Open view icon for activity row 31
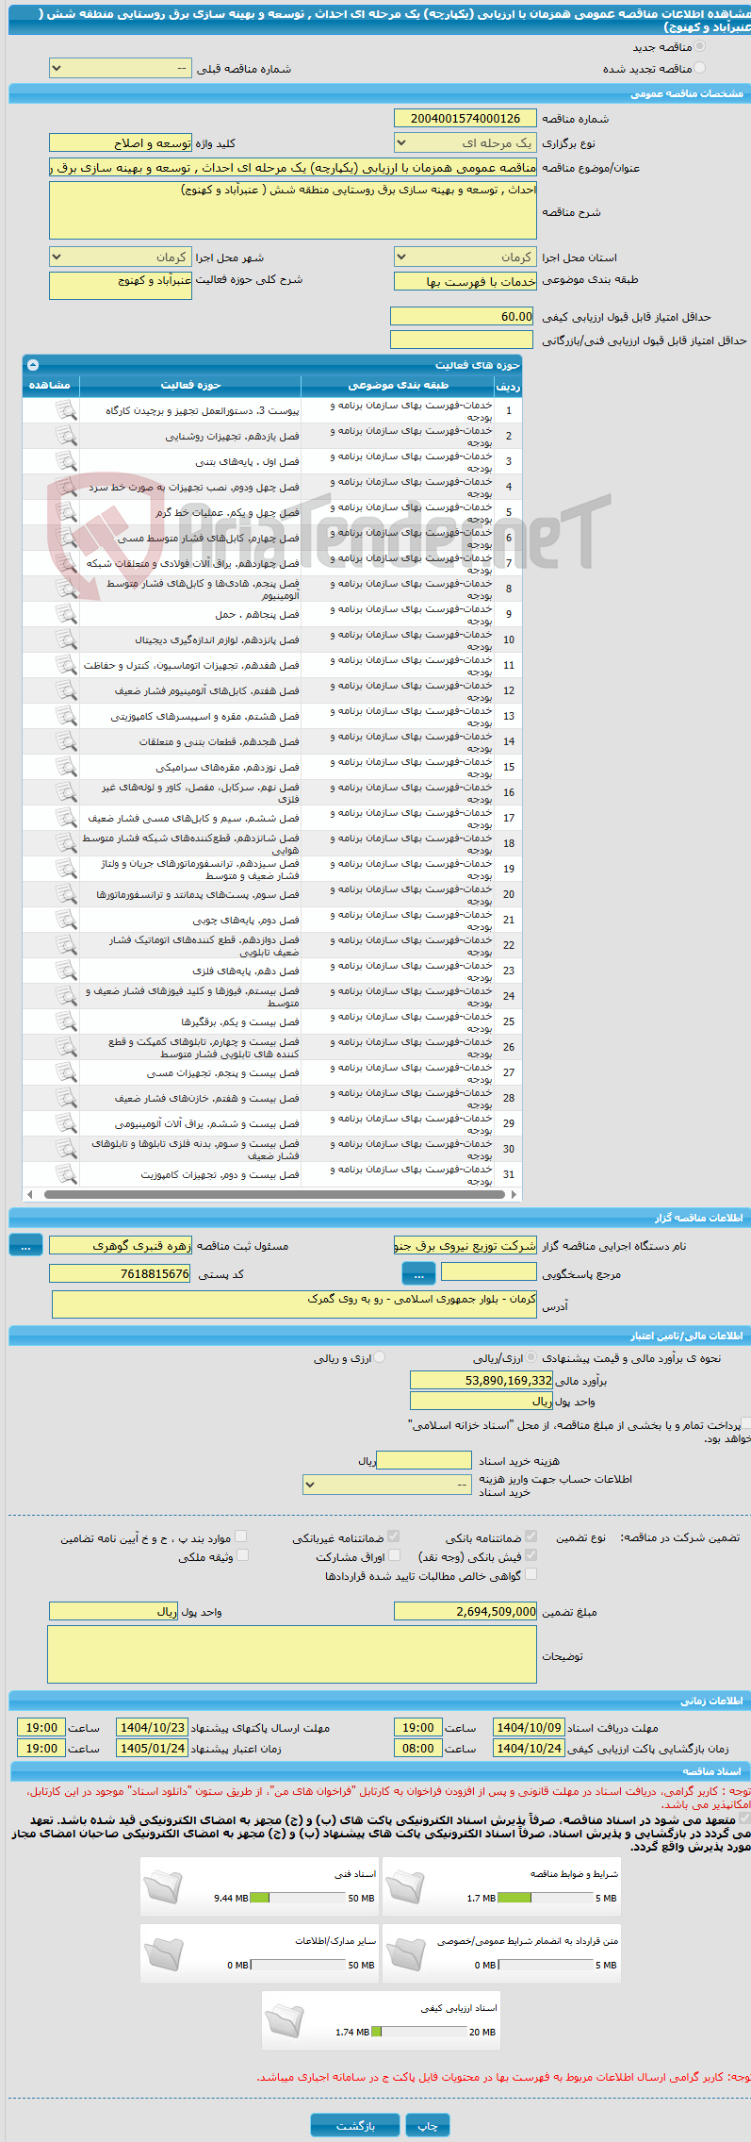Viewport: 751px width, 2142px height. tap(66, 1174)
